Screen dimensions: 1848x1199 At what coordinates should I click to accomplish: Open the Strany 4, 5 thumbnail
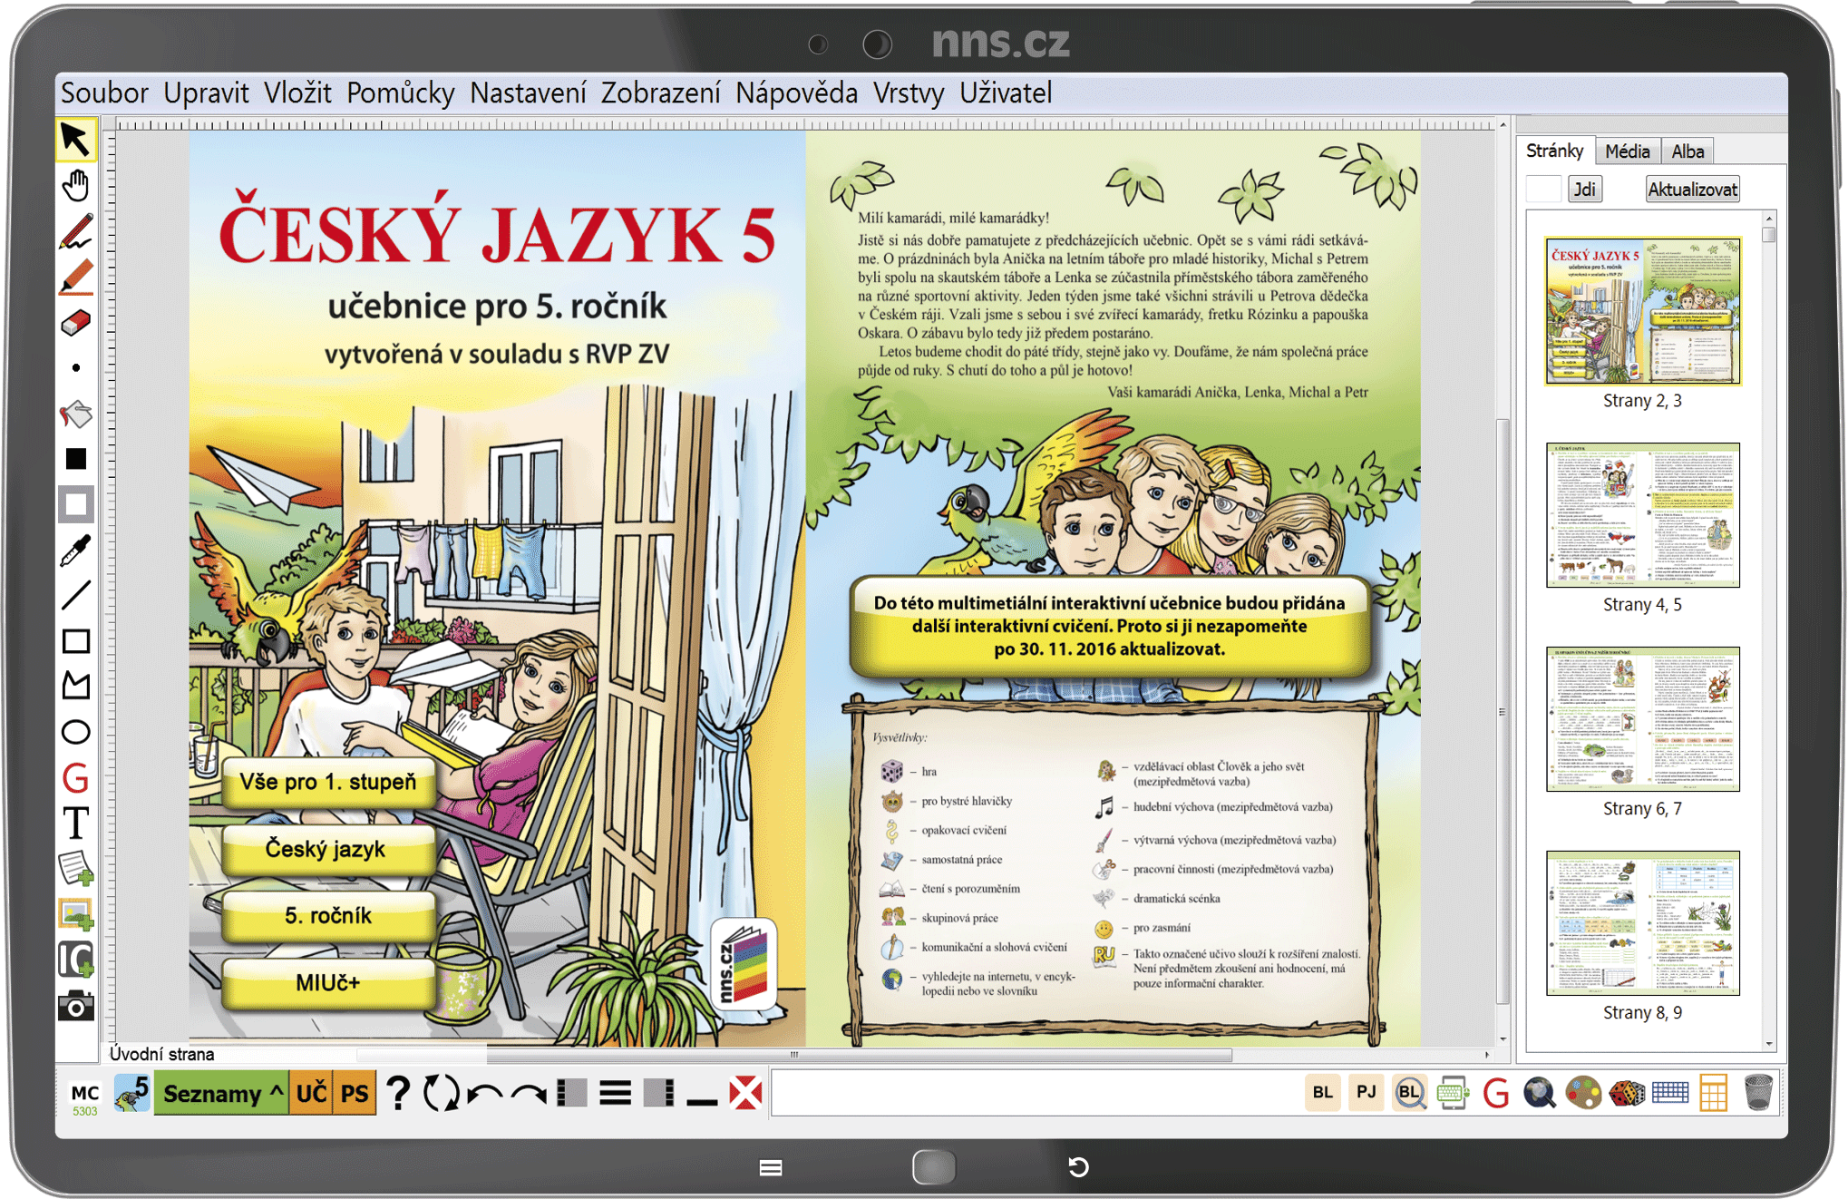pos(1642,515)
